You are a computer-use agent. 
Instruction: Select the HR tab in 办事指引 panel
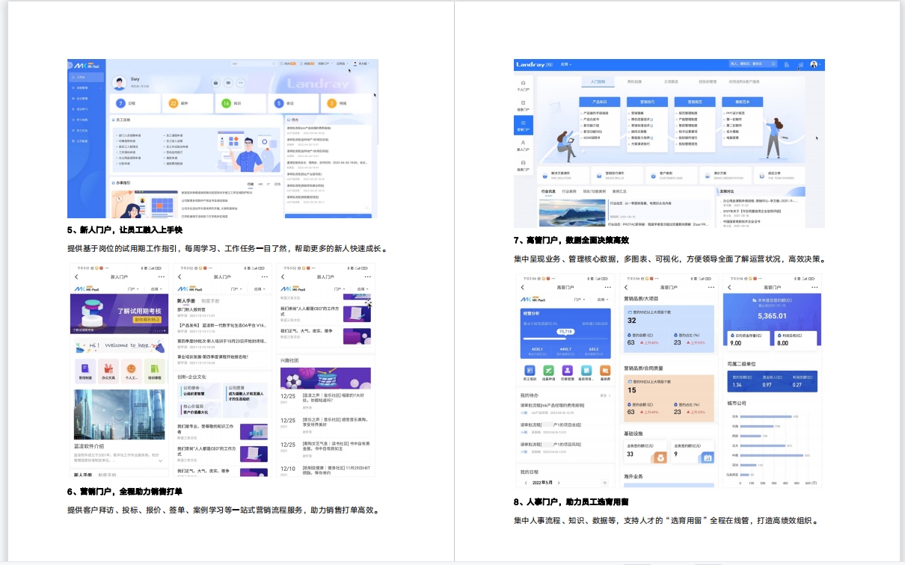(260, 183)
